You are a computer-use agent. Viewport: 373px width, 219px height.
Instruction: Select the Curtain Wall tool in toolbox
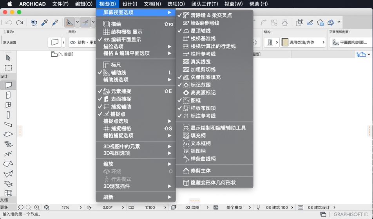(8, 193)
